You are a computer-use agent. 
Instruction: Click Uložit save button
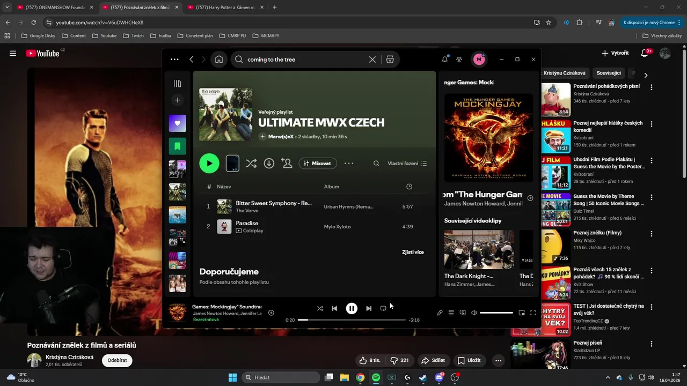469,360
